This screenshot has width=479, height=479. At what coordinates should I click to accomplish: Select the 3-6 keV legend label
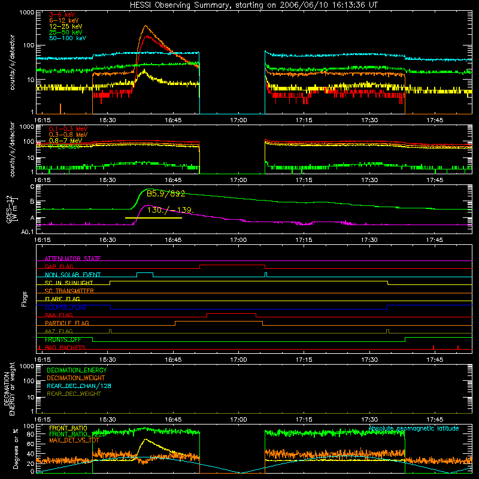click(x=62, y=14)
